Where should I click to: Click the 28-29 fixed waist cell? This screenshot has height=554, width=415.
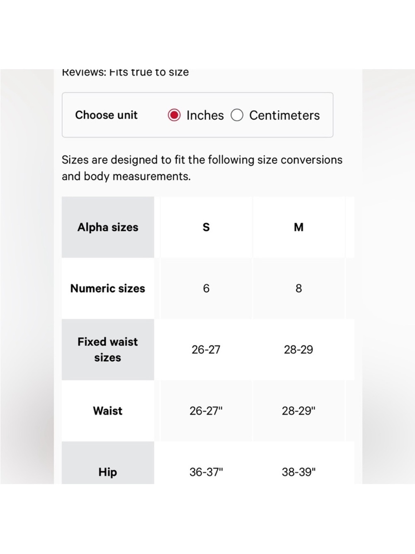pyautogui.click(x=299, y=350)
